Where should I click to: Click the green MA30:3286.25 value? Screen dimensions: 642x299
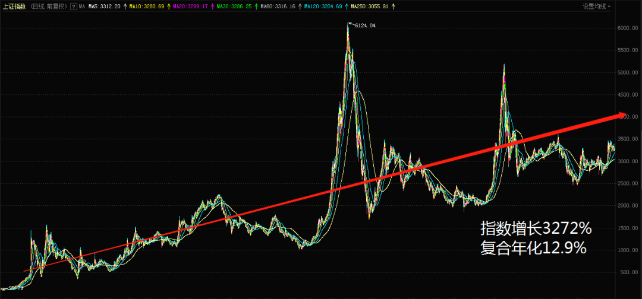pyautogui.click(x=235, y=7)
